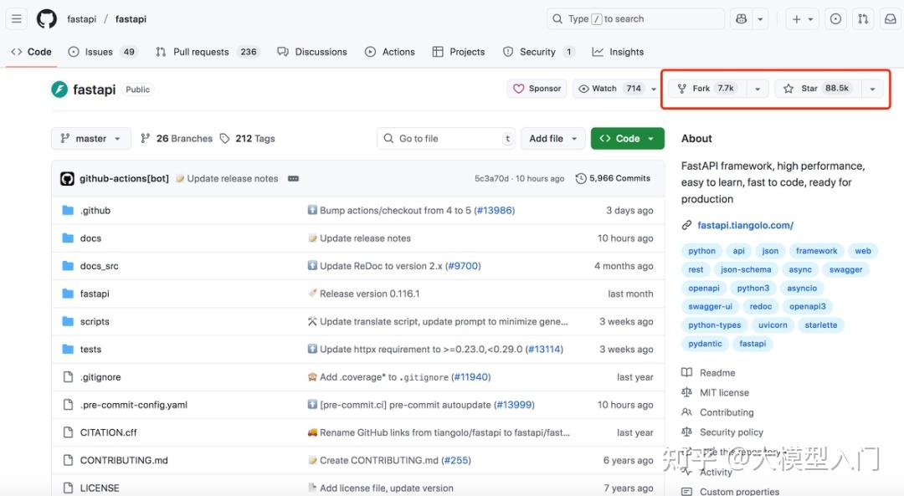Viewport: 904px width, 496px height.
Task: Open the create new plus dropdown
Action: point(802,19)
